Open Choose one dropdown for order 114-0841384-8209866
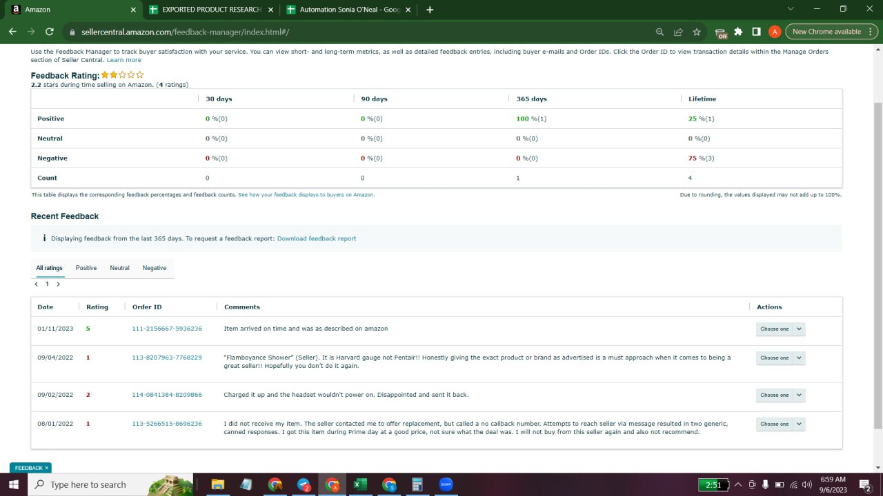The image size is (883, 496). tap(780, 395)
